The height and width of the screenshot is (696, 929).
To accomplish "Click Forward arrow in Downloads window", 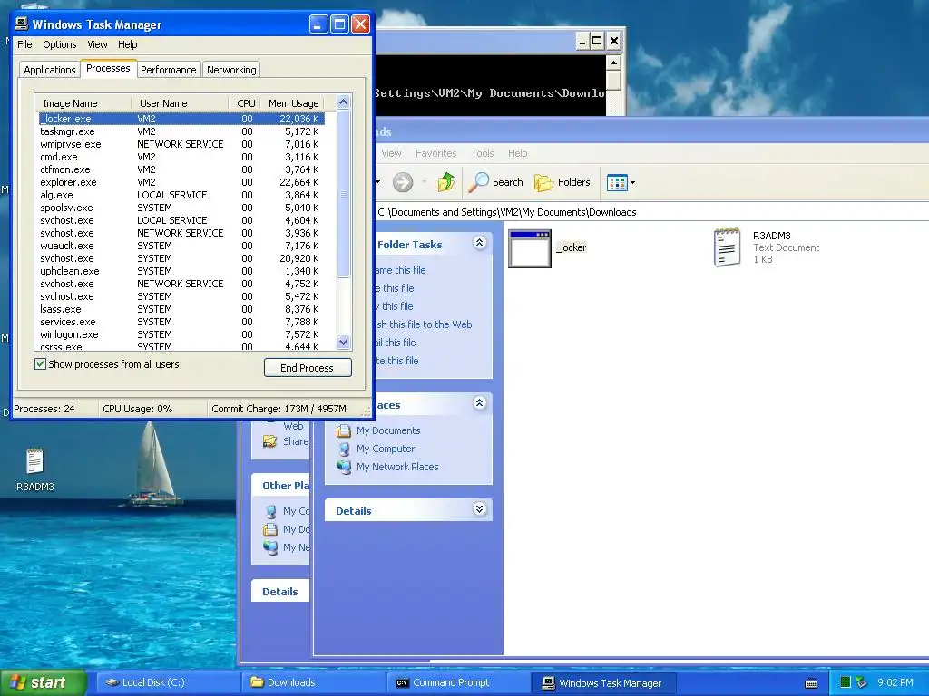I will pyautogui.click(x=402, y=182).
